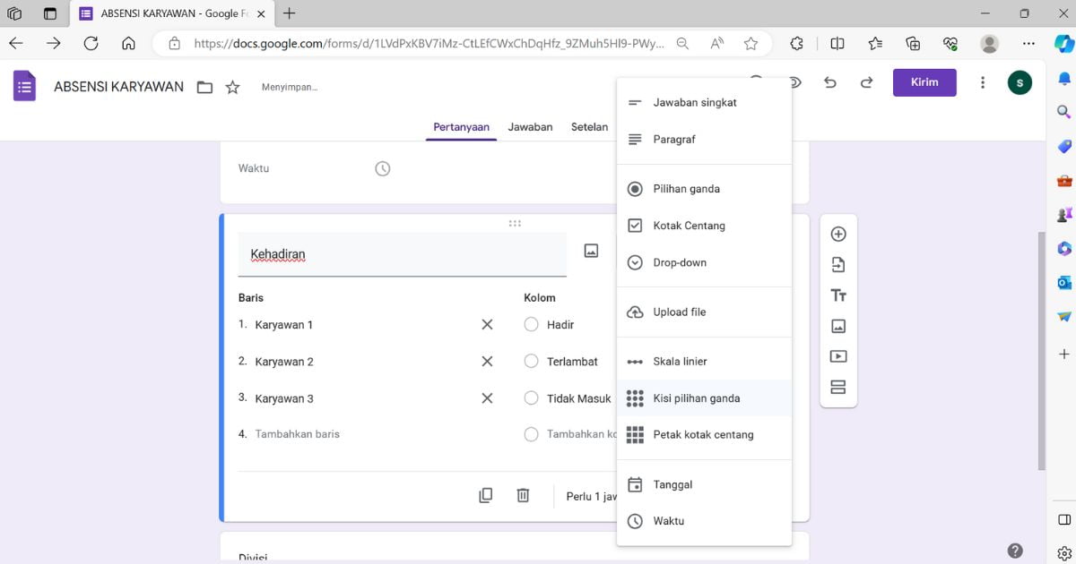This screenshot has width=1076, height=564.
Task: Open Edge sidebar settings gear
Action: pos(1064,553)
